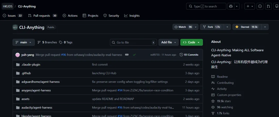Open 'launching CLI-Hub' commit message
Image resolution: width=279 pixels, height=117 pixels.
[x=104, y=73]
